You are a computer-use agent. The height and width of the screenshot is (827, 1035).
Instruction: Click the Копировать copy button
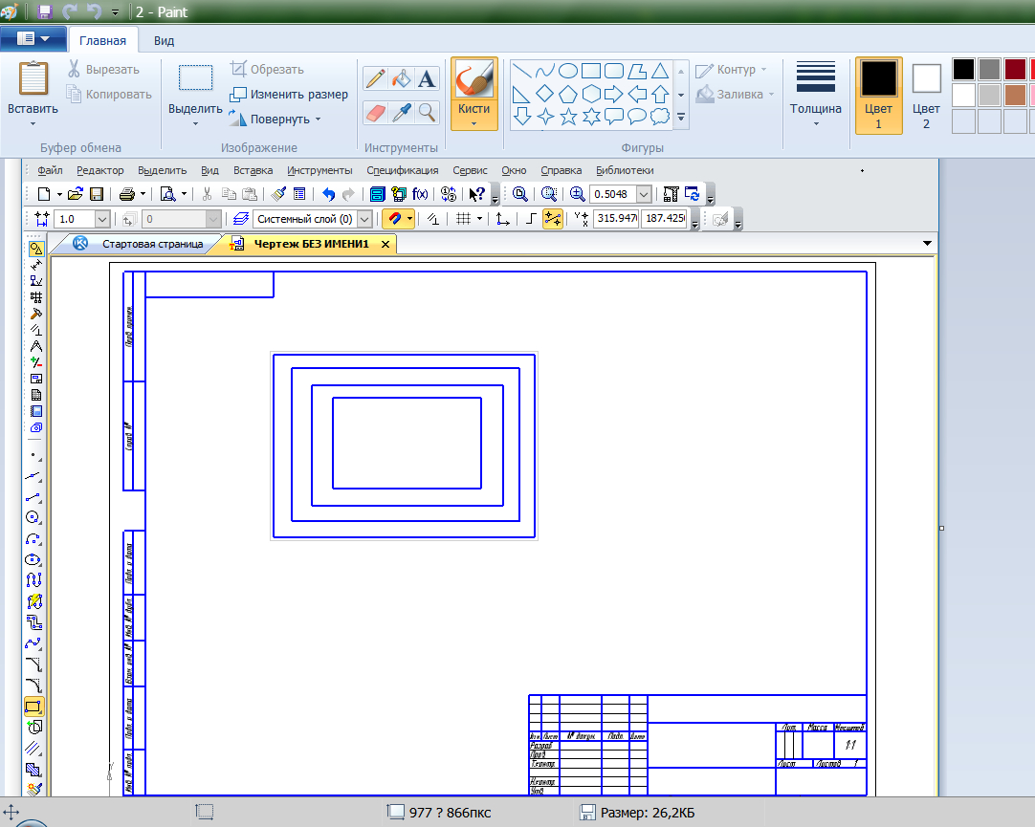pos(110,95)
